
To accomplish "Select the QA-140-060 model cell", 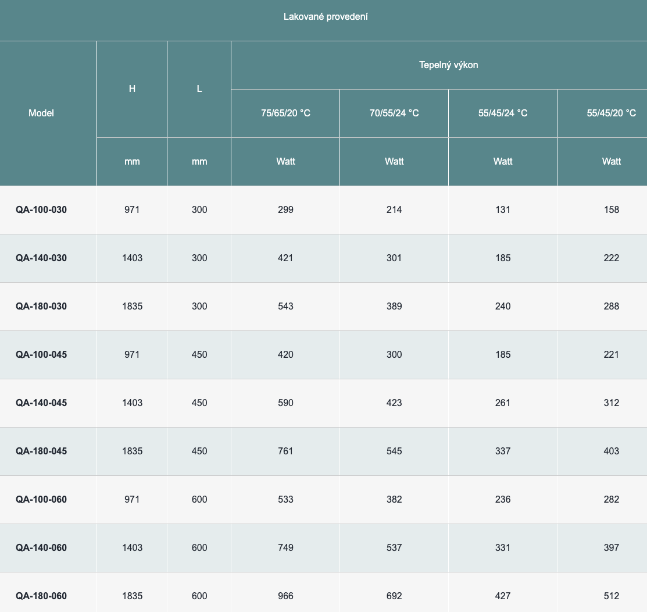I will pos(41,547).
